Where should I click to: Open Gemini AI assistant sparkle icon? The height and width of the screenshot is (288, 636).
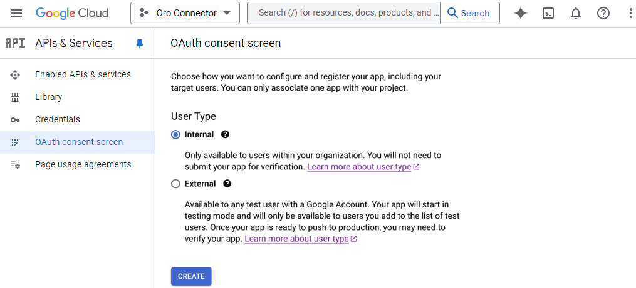521,13
